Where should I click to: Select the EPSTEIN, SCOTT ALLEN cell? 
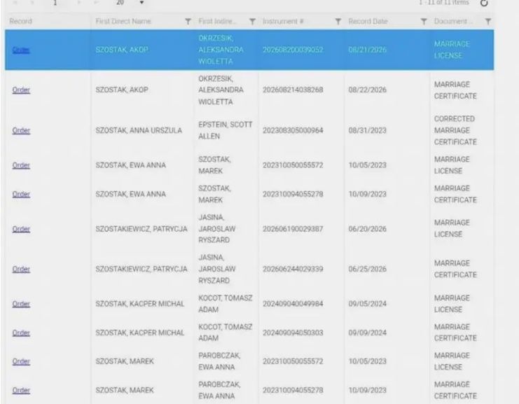(226, 130)
